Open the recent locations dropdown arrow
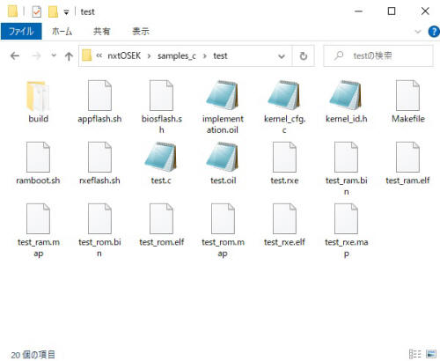 click(x=54, y=55)
